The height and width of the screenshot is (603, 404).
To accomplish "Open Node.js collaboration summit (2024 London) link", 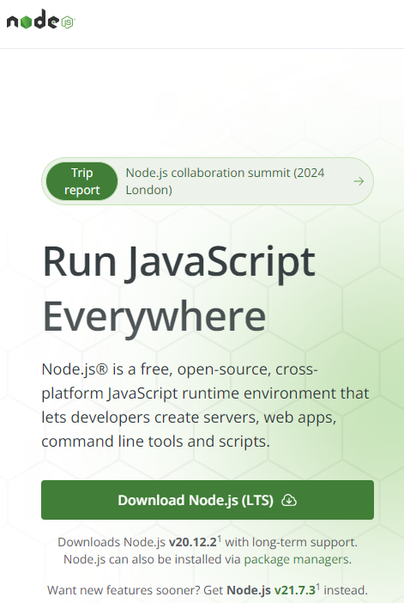I will (x=225, y=181).
